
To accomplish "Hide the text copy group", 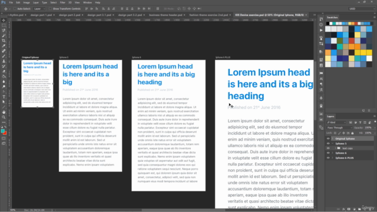I will (328, 148).
